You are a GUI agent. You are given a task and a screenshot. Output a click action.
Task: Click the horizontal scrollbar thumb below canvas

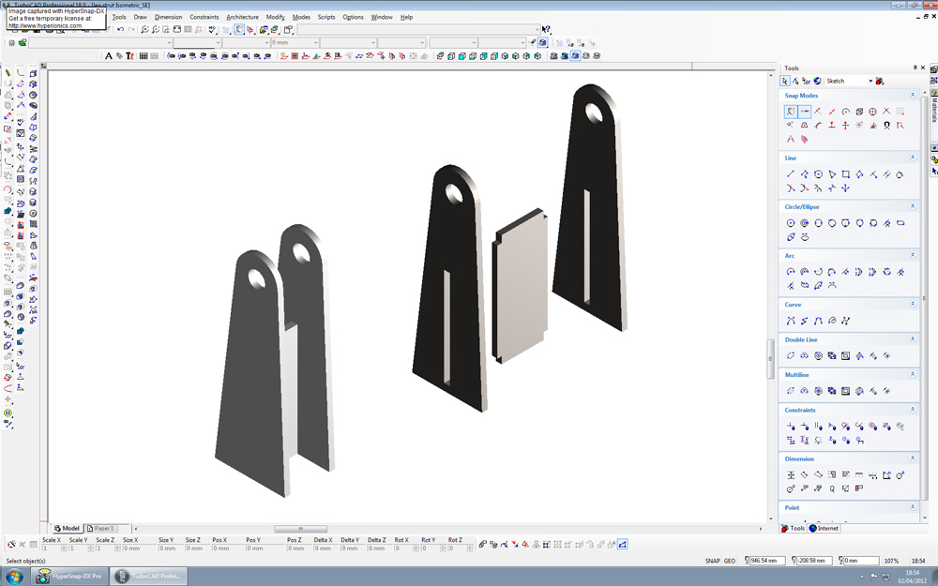point(300,529)
